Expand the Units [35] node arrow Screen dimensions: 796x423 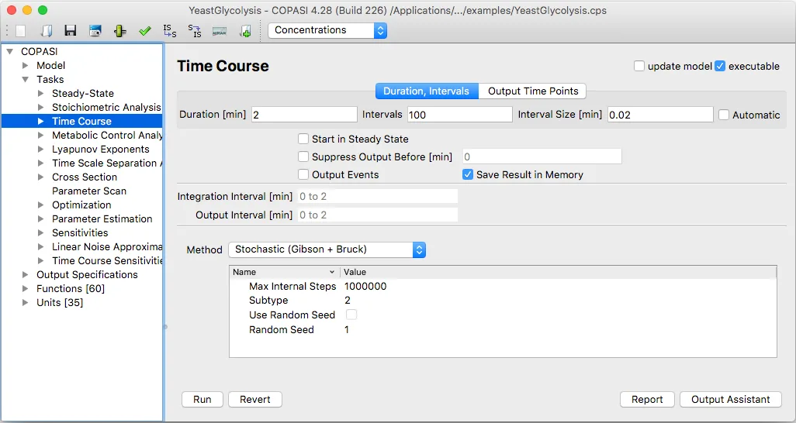pyautogui.click(x=25, y=303)
